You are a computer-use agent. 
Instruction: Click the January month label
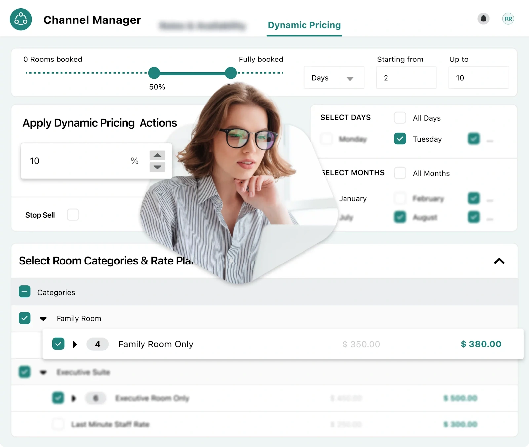pyautogui.click(x=353, y=198)
